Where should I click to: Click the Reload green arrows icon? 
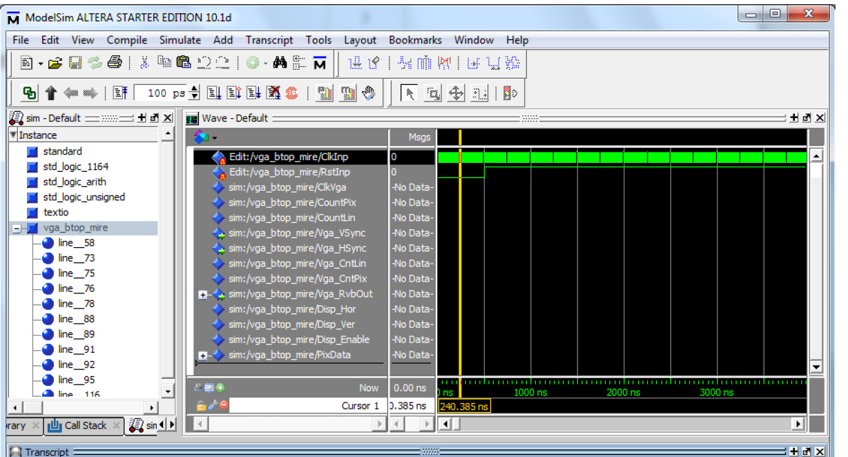(94, 64)
